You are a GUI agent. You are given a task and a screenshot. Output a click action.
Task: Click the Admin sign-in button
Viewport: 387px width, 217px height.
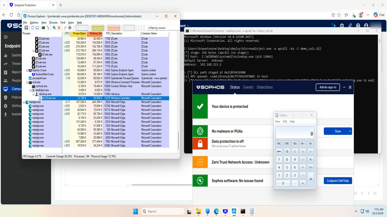pyautogui.click(x=328, y=87)
